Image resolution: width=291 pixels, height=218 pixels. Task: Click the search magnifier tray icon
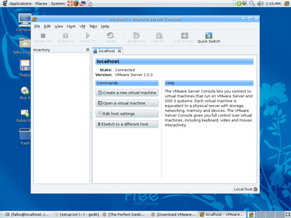point(251,3)
